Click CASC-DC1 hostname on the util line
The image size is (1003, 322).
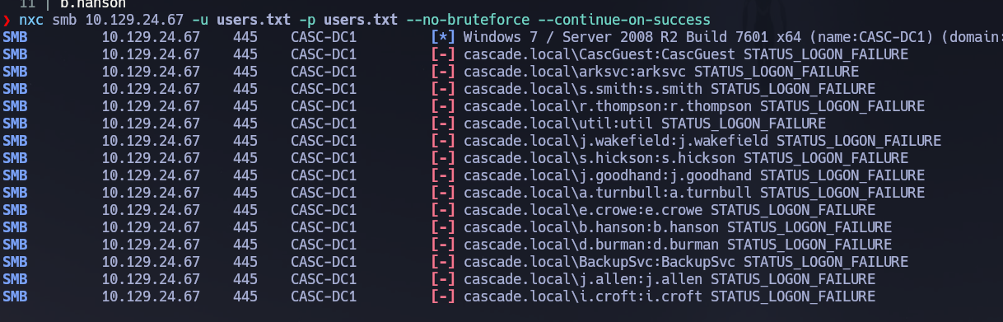pyautogui.click(x=324, y=124)
